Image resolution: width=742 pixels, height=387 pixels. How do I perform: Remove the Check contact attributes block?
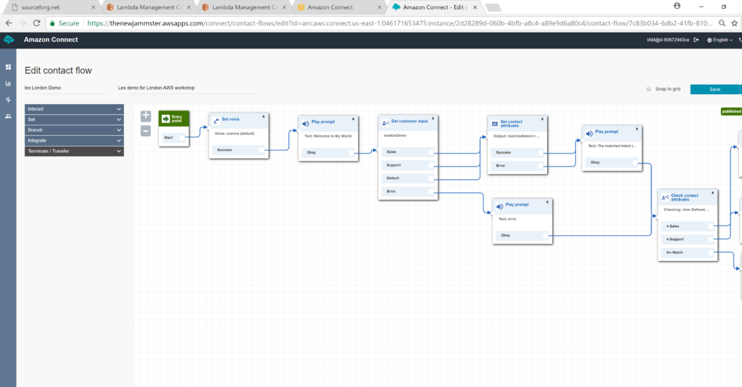coord(713,193)
